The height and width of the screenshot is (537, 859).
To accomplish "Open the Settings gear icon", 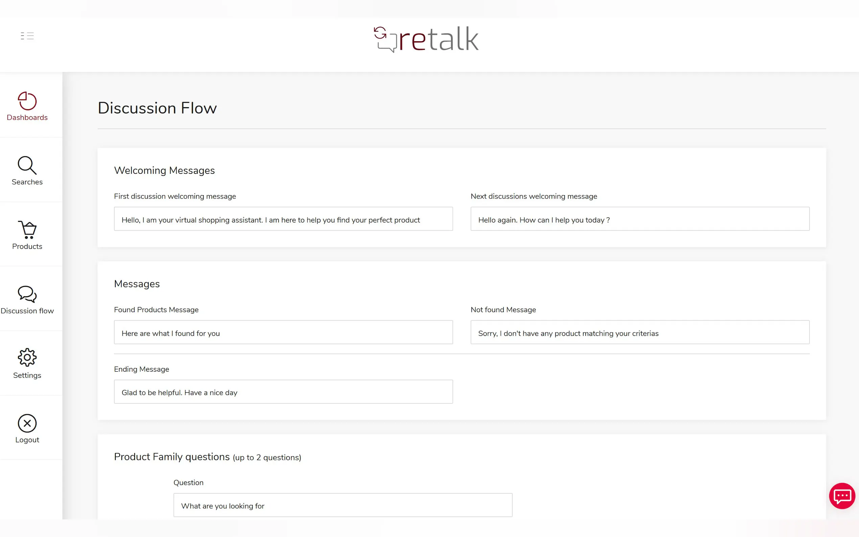I will point(27,357).
